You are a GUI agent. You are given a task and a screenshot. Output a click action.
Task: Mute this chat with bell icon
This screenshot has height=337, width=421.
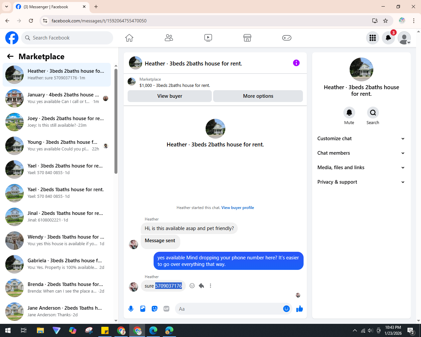349,113
